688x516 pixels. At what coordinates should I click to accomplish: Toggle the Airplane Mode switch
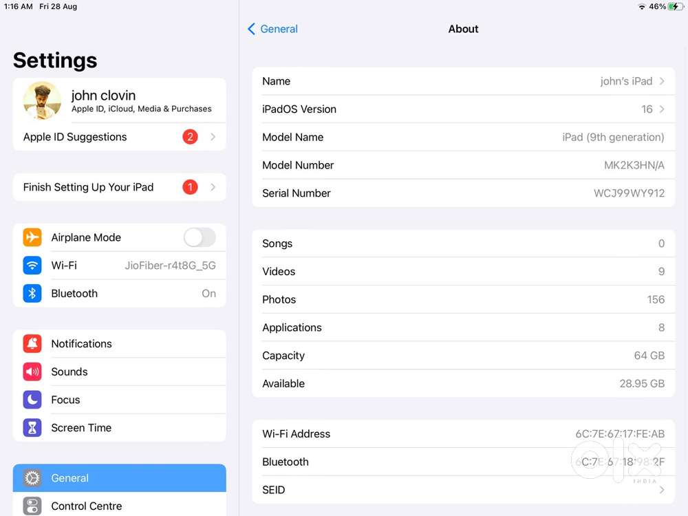(x=200, y=237)
